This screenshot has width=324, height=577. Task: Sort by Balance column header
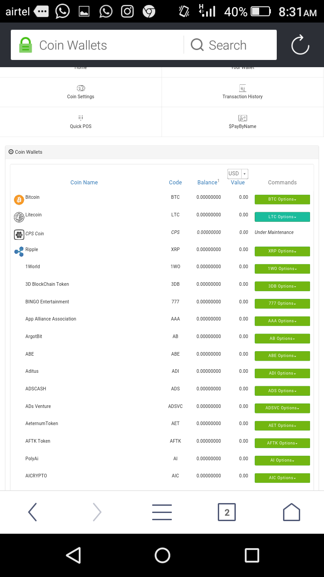coord(208,182)
